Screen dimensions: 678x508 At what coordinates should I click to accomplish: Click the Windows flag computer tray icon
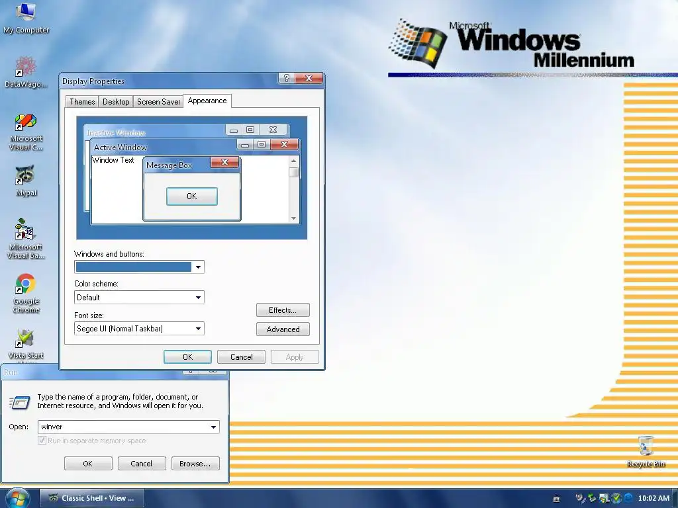coord(604,498)
